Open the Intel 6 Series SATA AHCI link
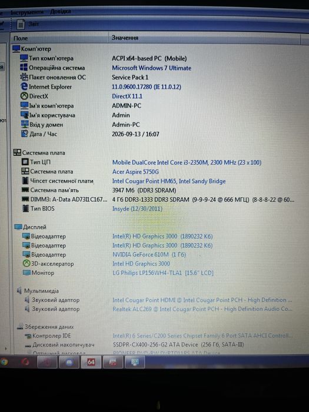 point(202,335)
